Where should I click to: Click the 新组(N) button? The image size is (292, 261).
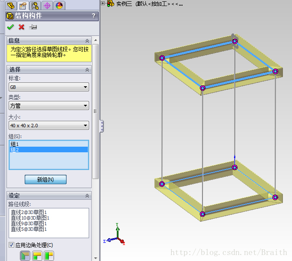[x=45, y=179]
